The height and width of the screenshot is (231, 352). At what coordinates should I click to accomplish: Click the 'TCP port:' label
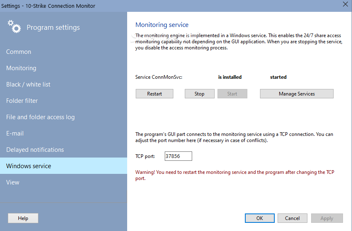click(x=145, y=156)
